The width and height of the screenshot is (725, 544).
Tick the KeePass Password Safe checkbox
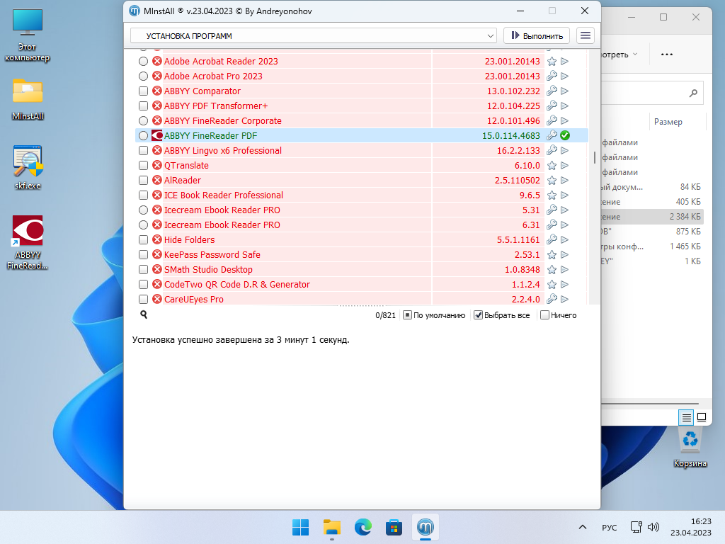[x=143, y=254]
